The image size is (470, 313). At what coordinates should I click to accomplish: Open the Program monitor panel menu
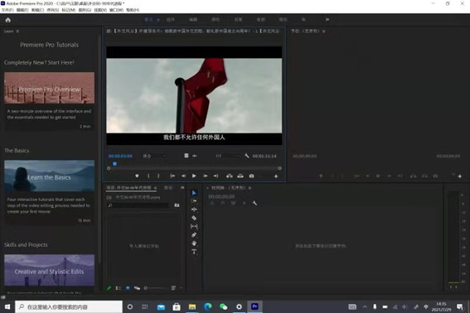324,31
